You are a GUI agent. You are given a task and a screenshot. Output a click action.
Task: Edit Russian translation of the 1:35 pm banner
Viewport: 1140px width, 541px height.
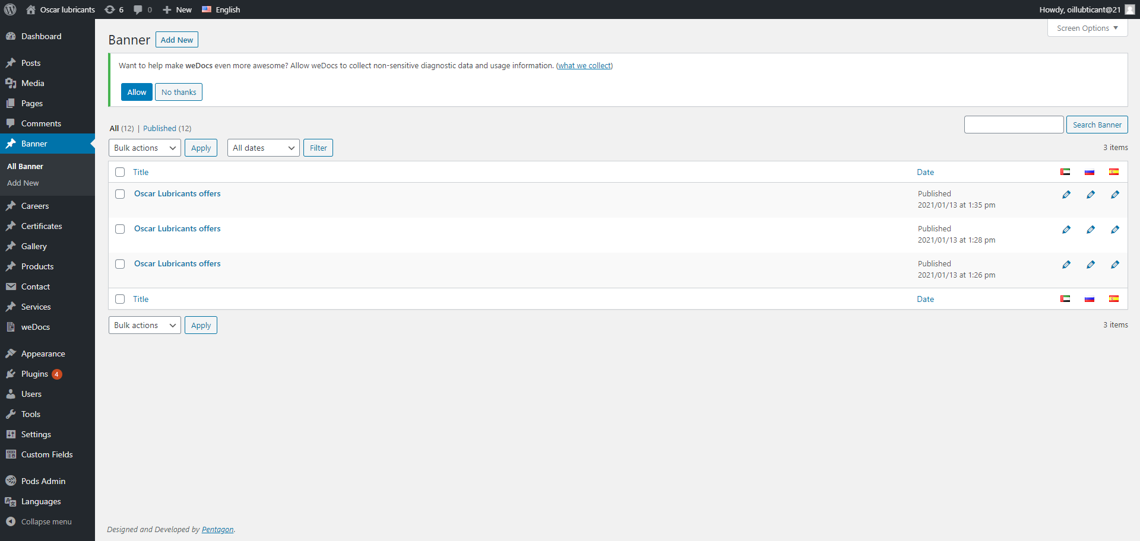[x=1091, y=195]
